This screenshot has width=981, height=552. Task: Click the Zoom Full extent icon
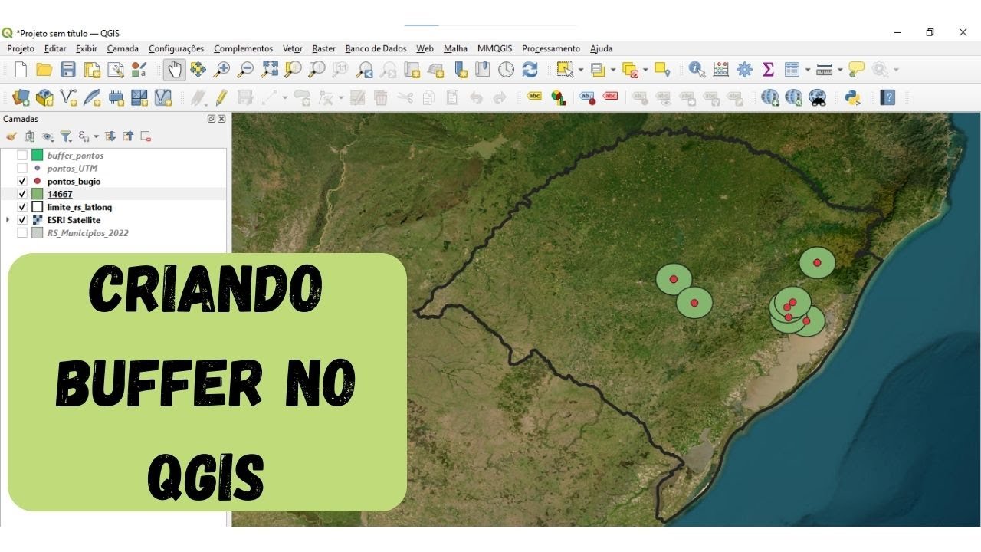269,70
